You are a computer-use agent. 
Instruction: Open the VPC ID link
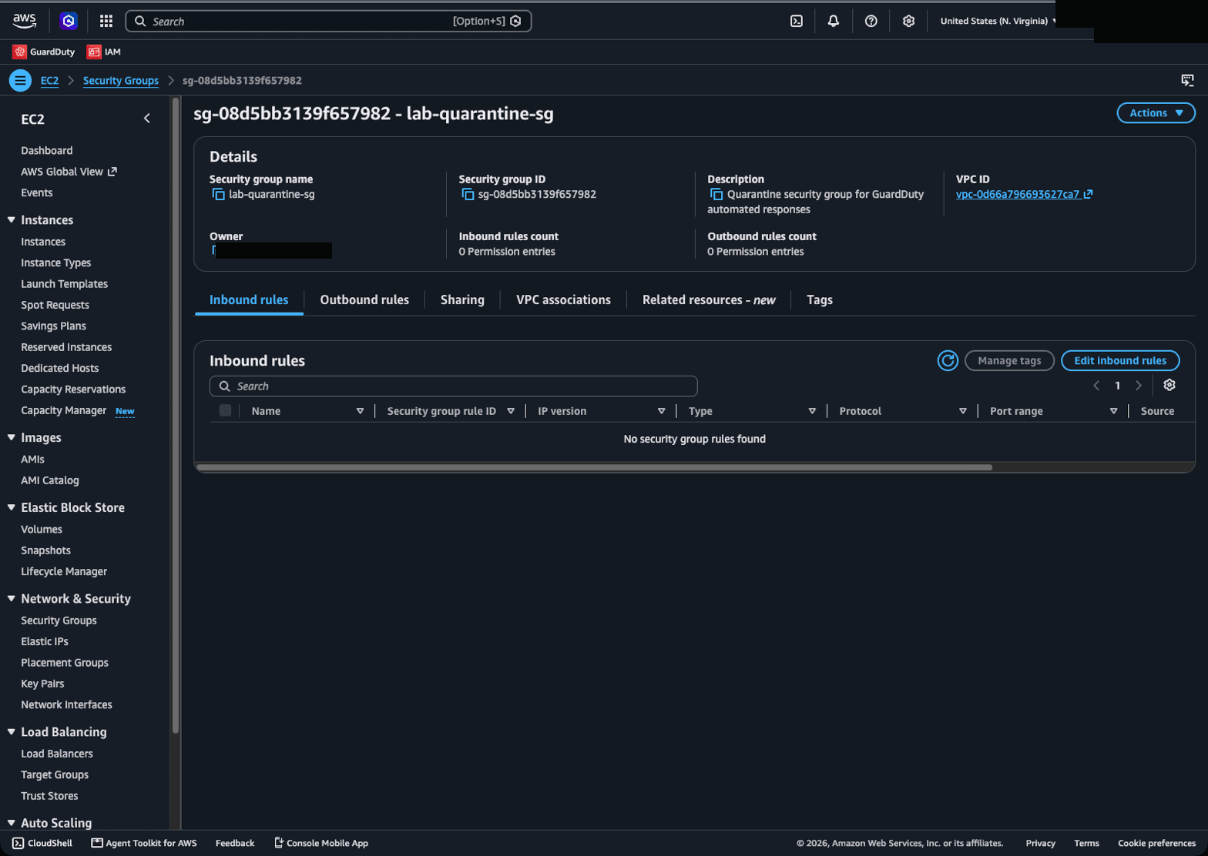pos(1024,194)
